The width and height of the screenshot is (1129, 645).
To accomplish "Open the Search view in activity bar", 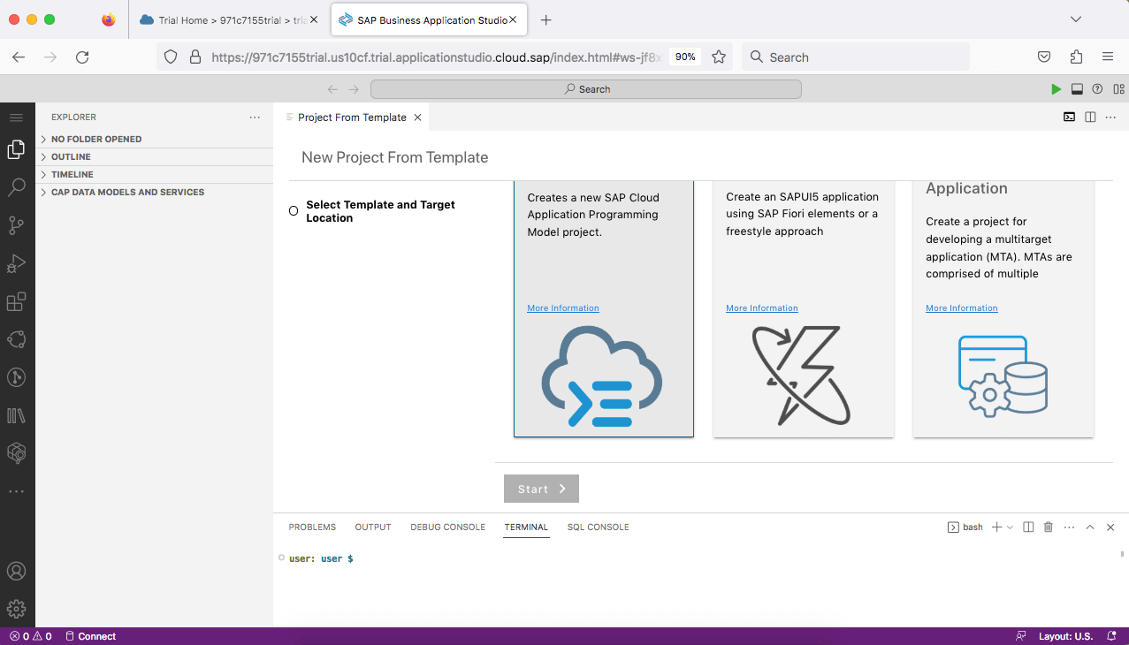I will click(16, 187).
